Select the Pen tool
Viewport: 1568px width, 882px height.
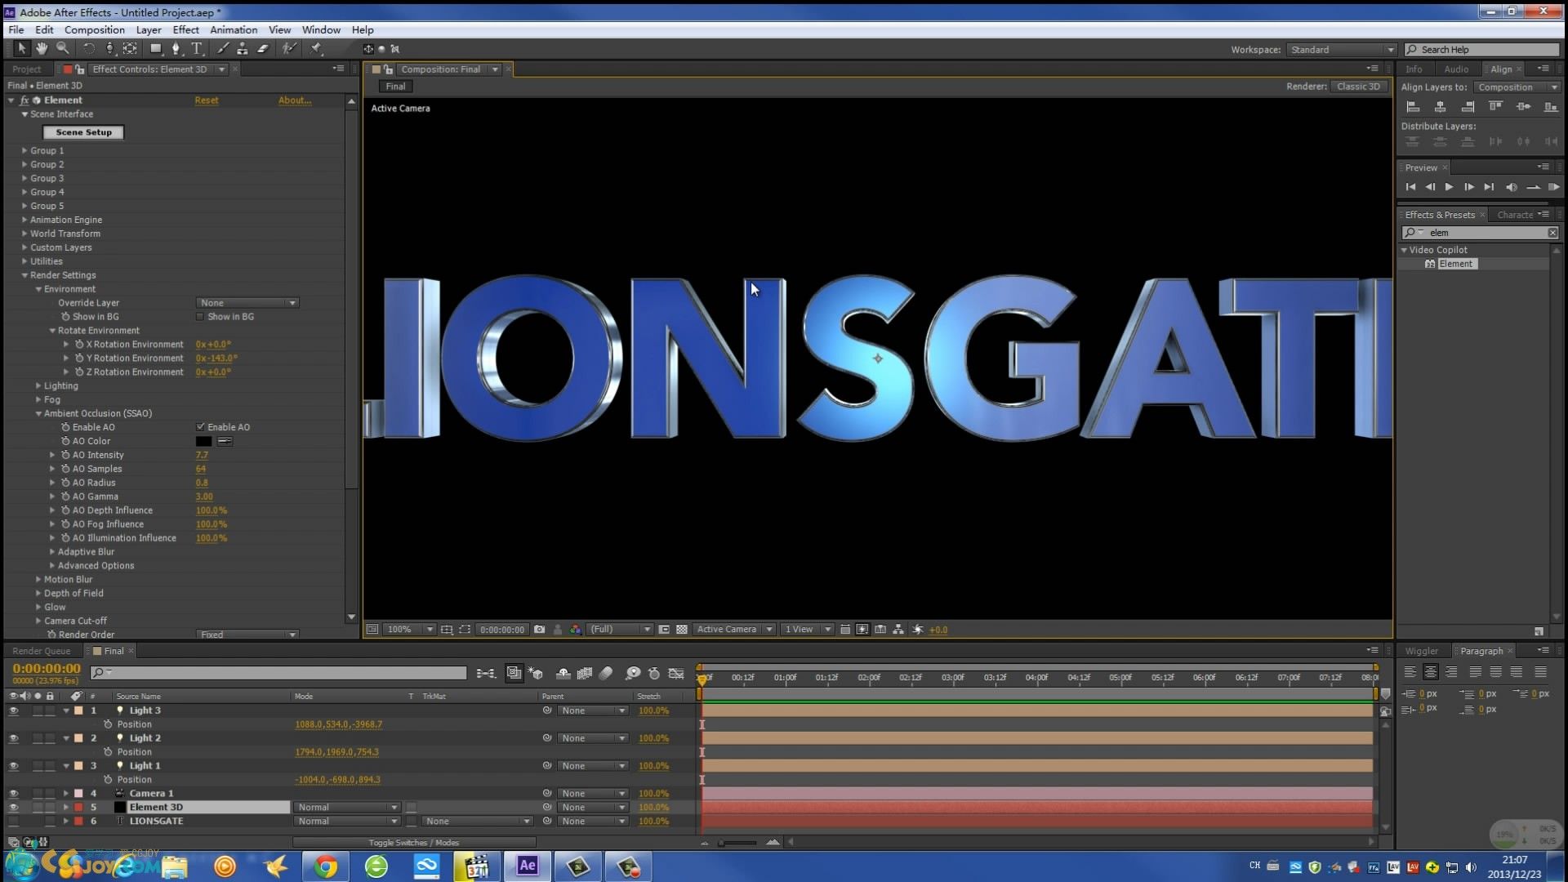pyautogui.click(x=176, y=49)
